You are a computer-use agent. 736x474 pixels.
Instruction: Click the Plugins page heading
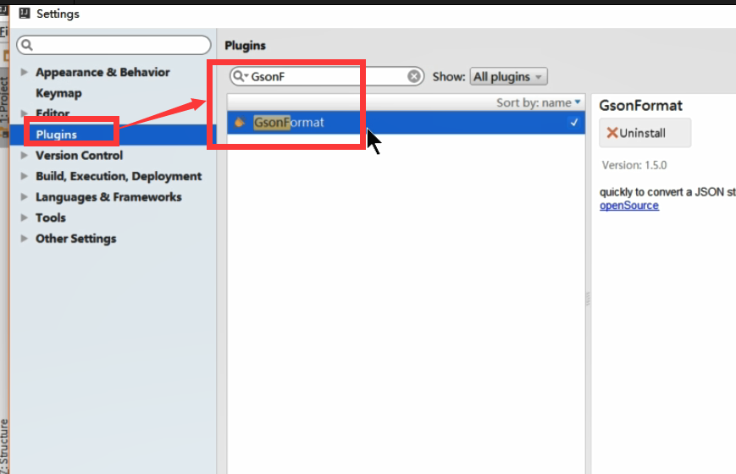(x=245, y=46)
